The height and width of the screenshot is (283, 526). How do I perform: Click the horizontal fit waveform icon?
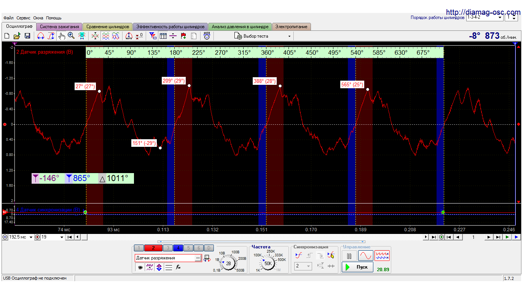[x=81, y=36]
